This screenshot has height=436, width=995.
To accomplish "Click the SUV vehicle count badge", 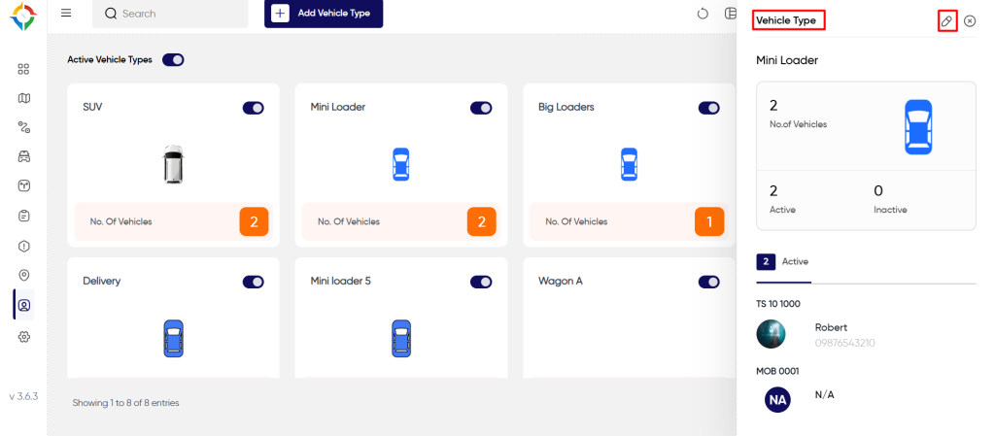I will point(254,221).
